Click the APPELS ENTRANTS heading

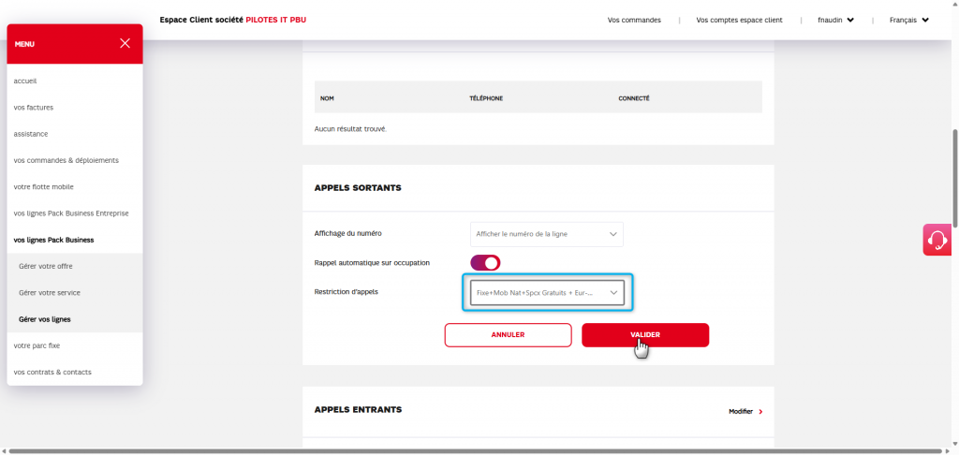(358, 410)
